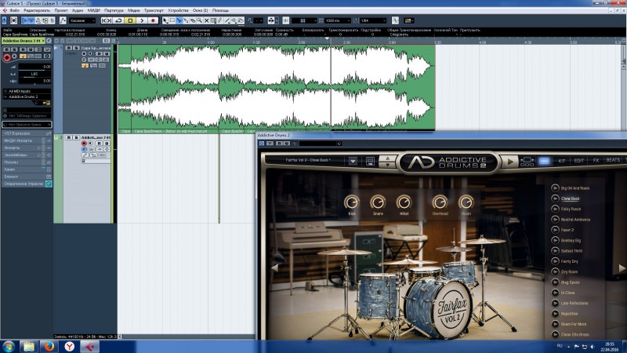
Task: Open the 1000 ms grid value dropdown
Action: click(x=338, y=20)
